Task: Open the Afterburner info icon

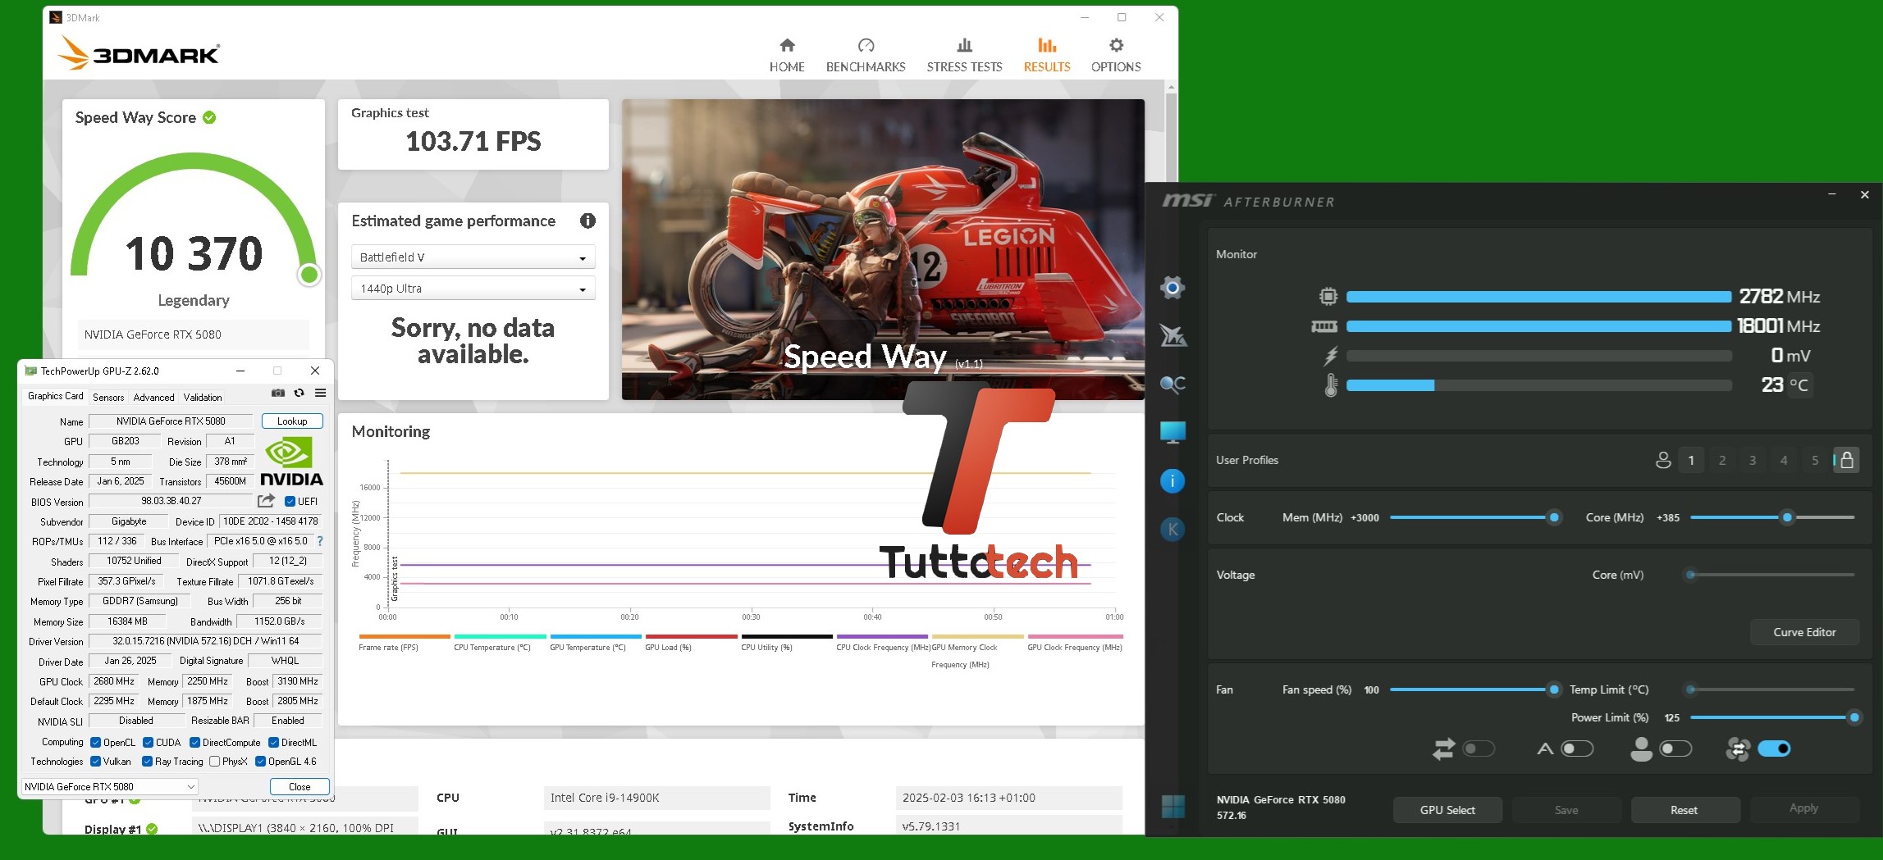Action: coord(1172,481)
